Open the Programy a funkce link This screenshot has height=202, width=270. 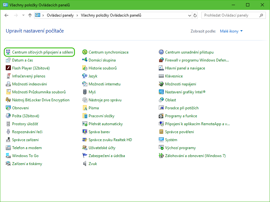click(181, 116)
